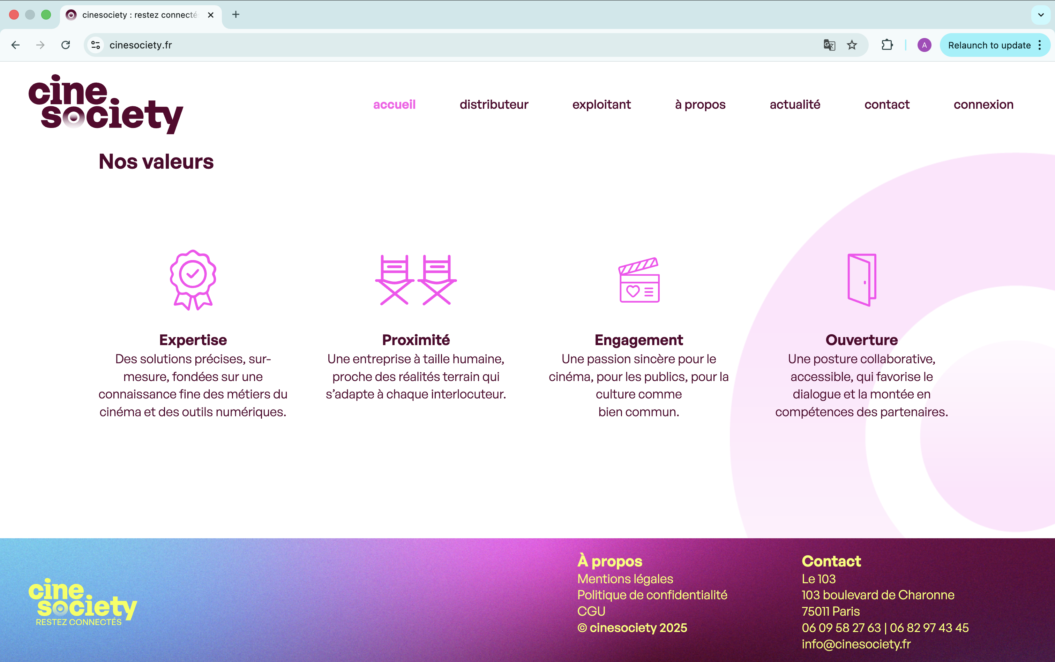Click the cinesociety header logo
This screenshot has height=662, width=1055.
click(106, 104)
